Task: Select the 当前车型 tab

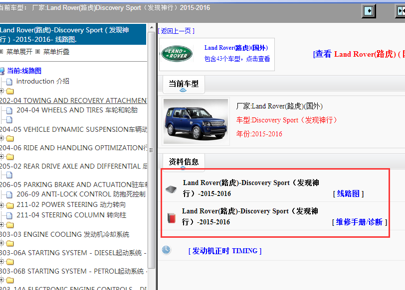Action: (x=184, y=84)
